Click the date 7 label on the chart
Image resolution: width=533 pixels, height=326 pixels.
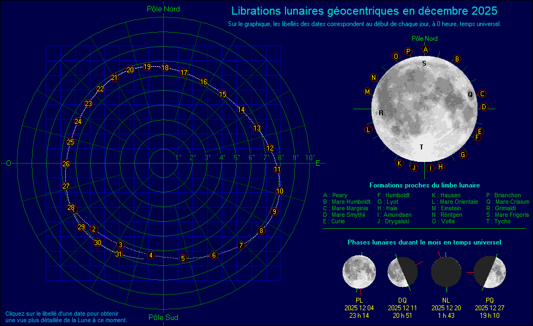(x=241, y=245)
